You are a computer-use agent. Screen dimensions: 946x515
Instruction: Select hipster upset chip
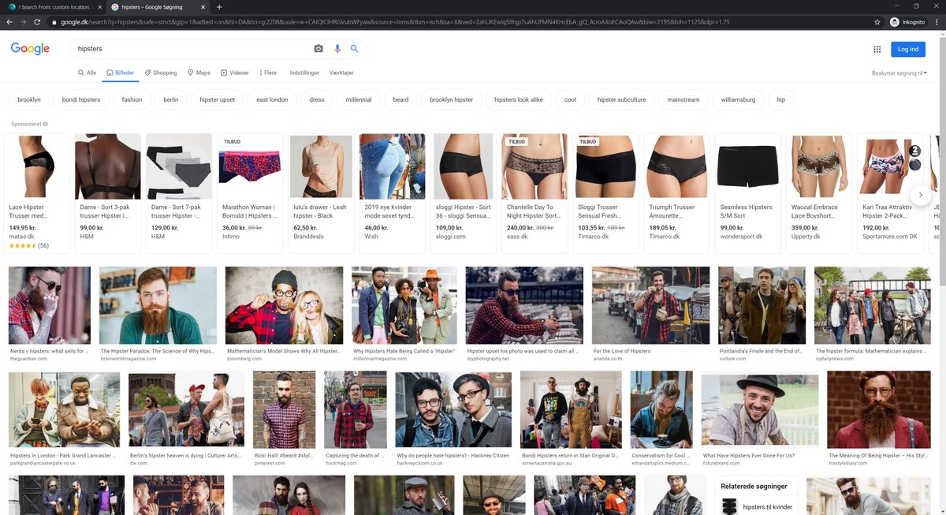click(218, 100)
